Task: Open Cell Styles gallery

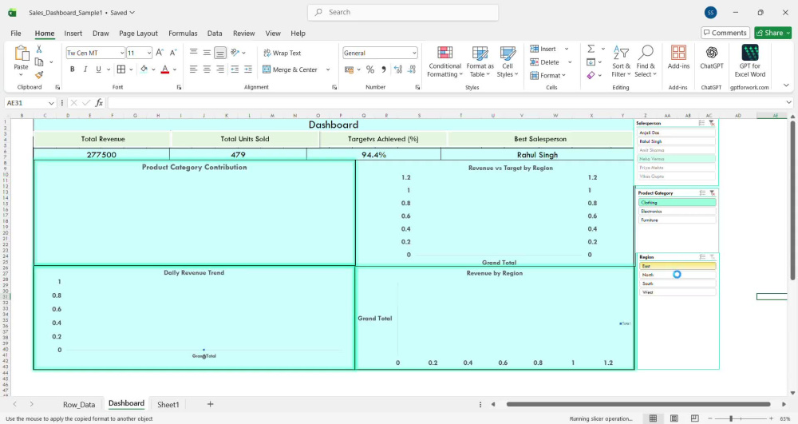Action: click(x=508, y=61)
